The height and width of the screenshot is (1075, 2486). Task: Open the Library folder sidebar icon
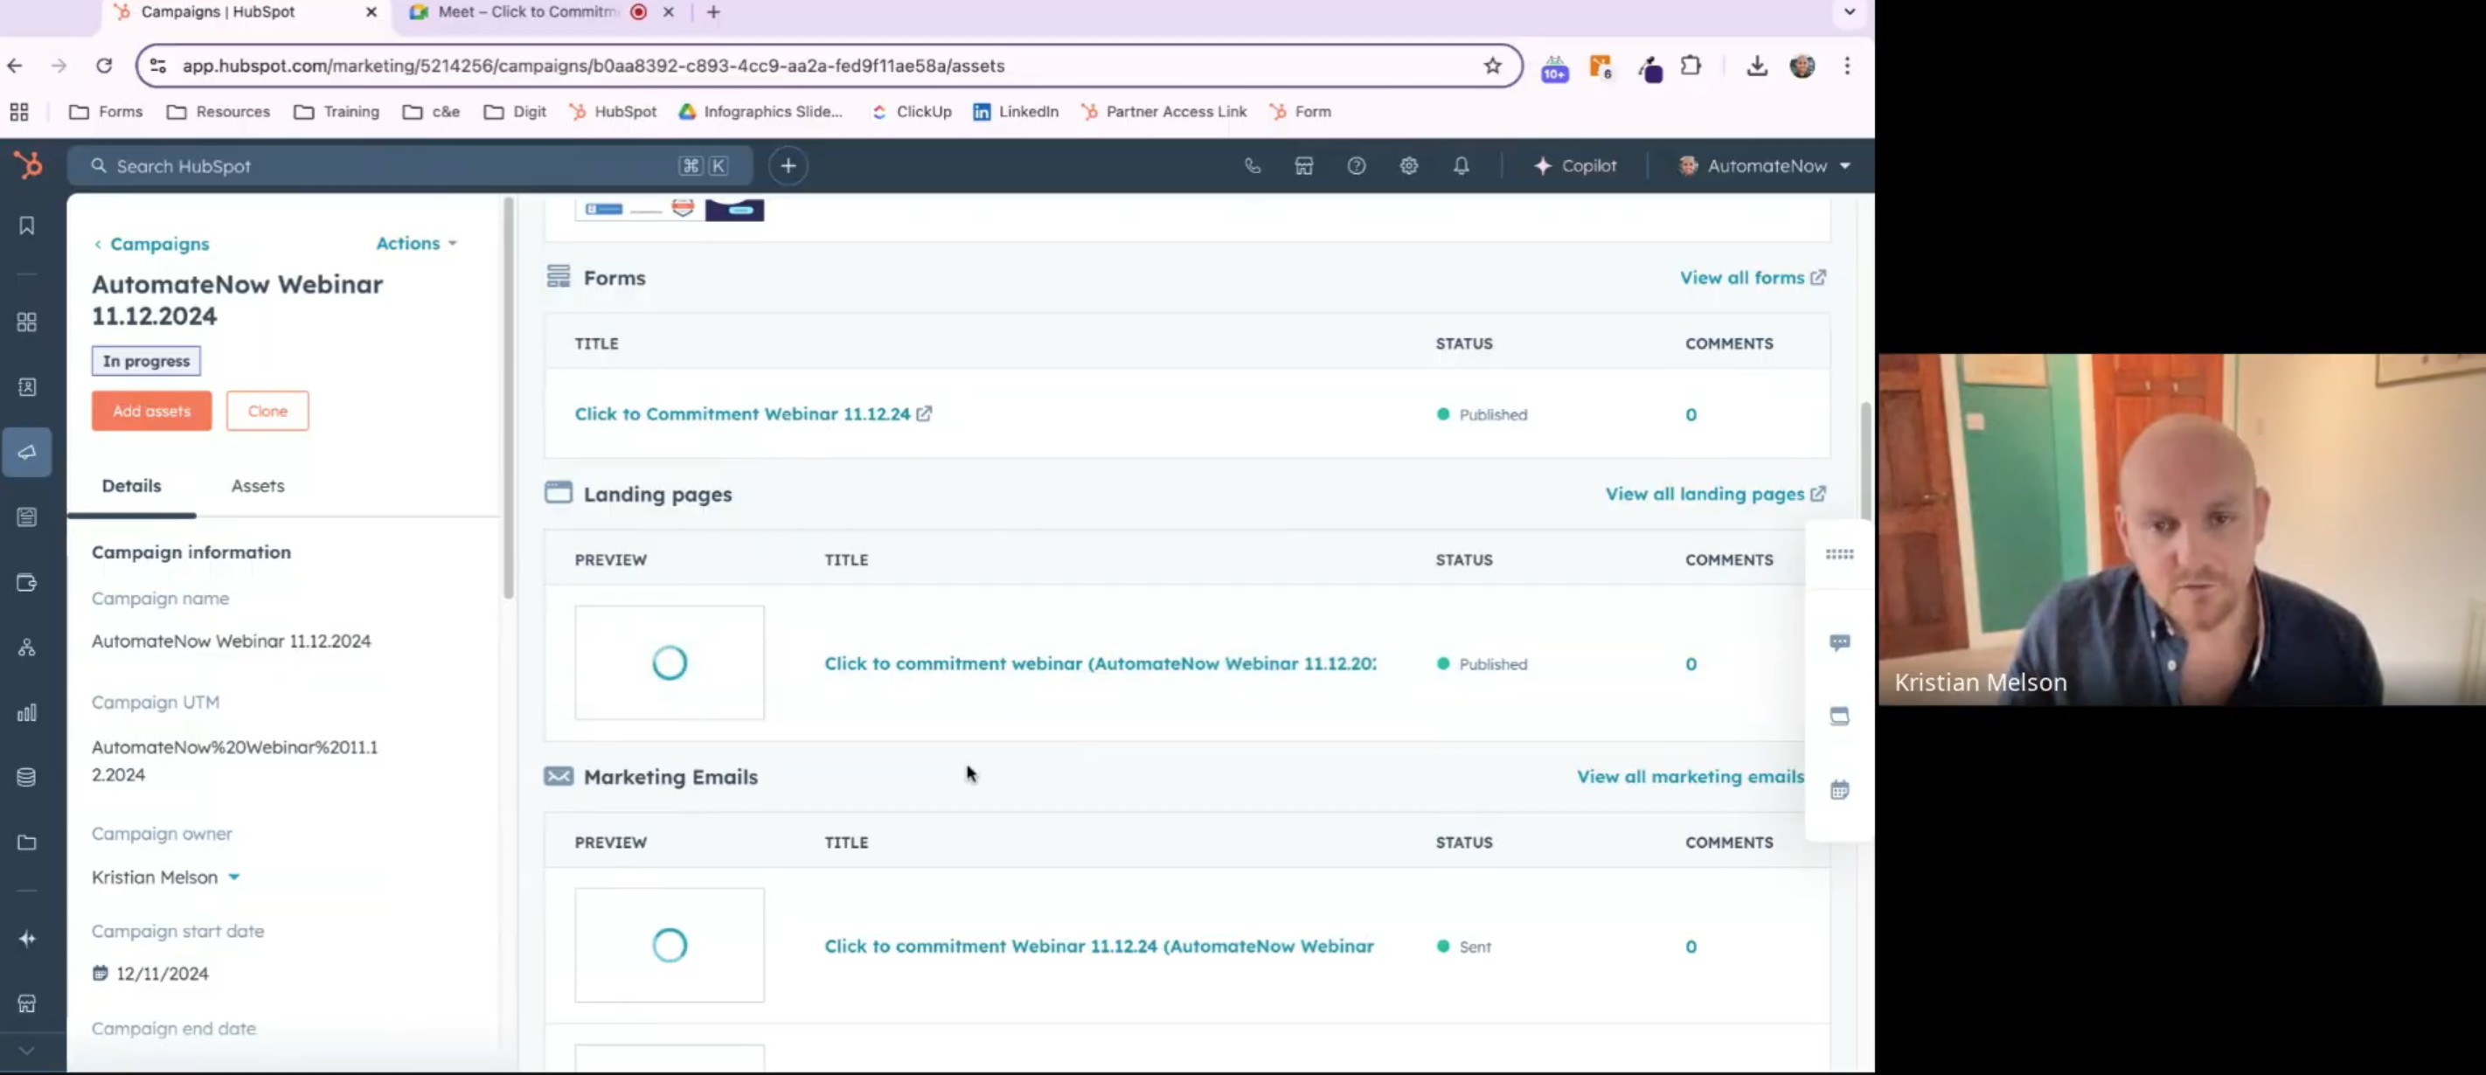pos(27,843)
